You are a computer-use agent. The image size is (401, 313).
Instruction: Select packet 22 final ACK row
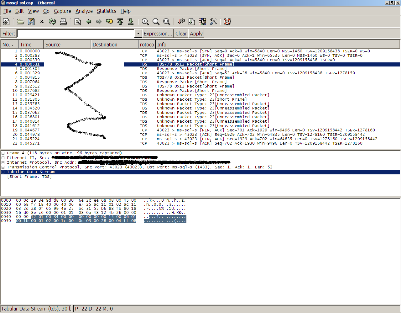pos(200,143)
